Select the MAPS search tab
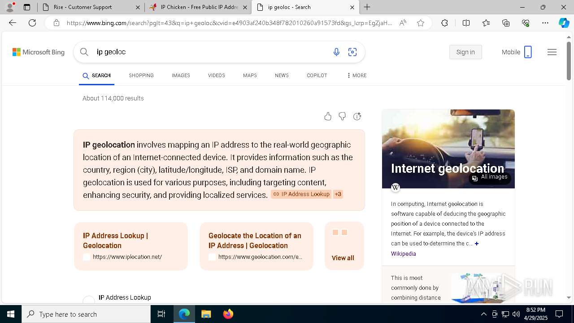This screenshot has height=323, width=574. 250,75
